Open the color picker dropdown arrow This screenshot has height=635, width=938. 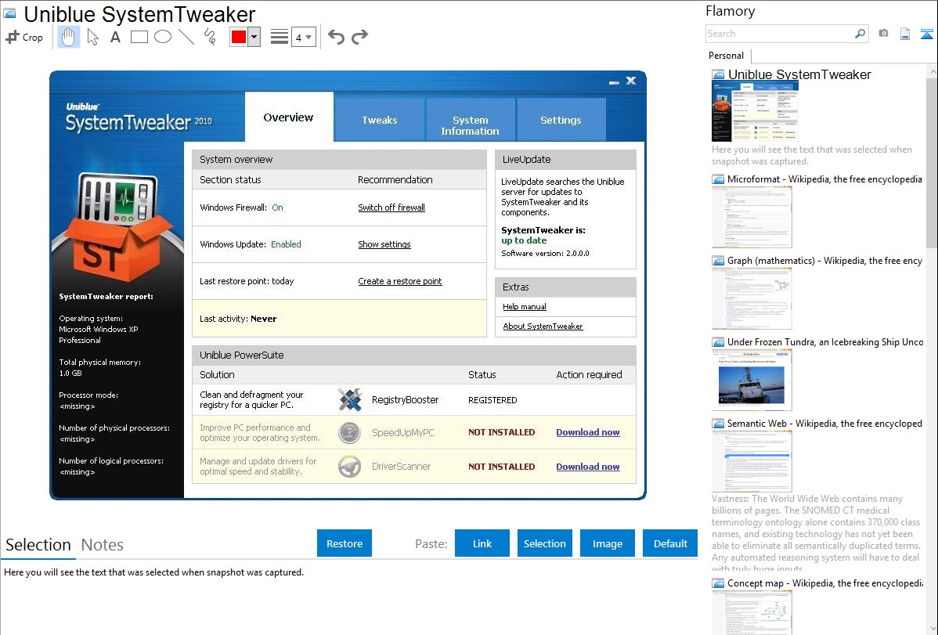tap(254, 37)
